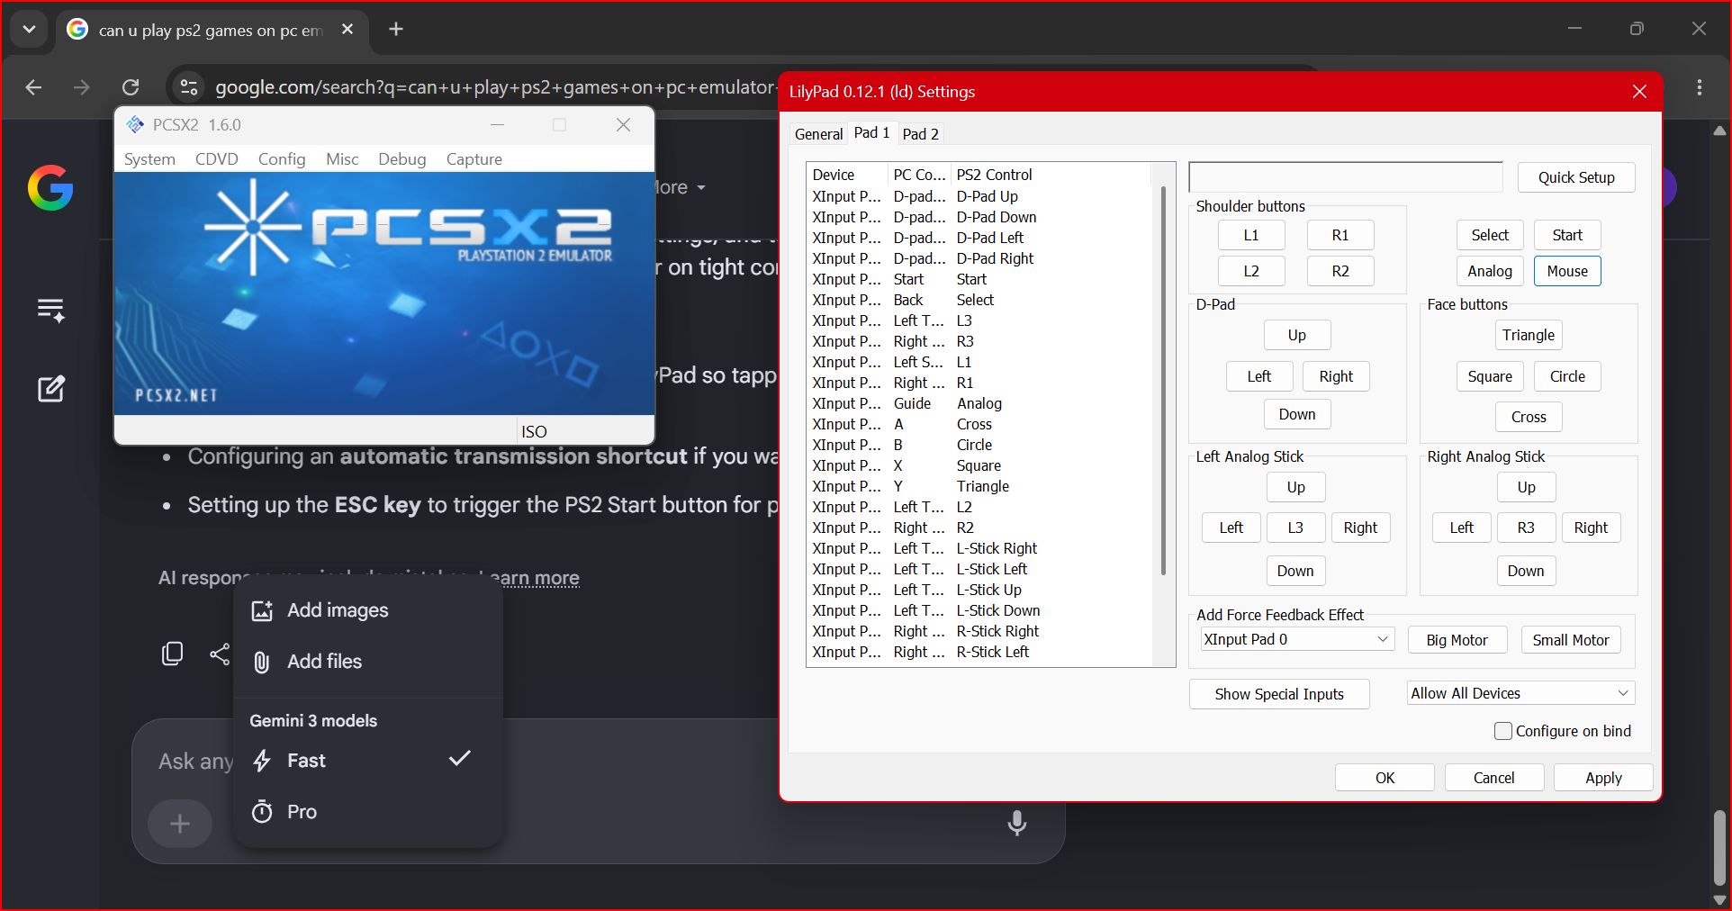Click Show Special Inputs button

(x=1279, y=694)
